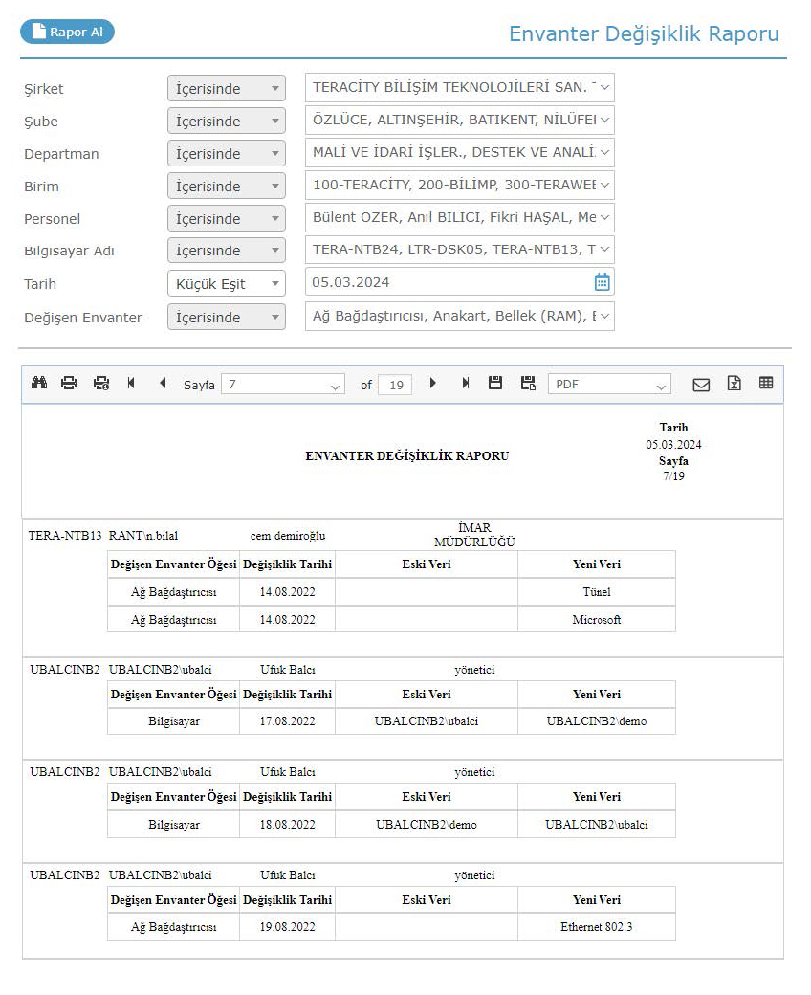Send the report via the envelope icon
This screenshot has width=811, height=995.
tap(701, 385)
